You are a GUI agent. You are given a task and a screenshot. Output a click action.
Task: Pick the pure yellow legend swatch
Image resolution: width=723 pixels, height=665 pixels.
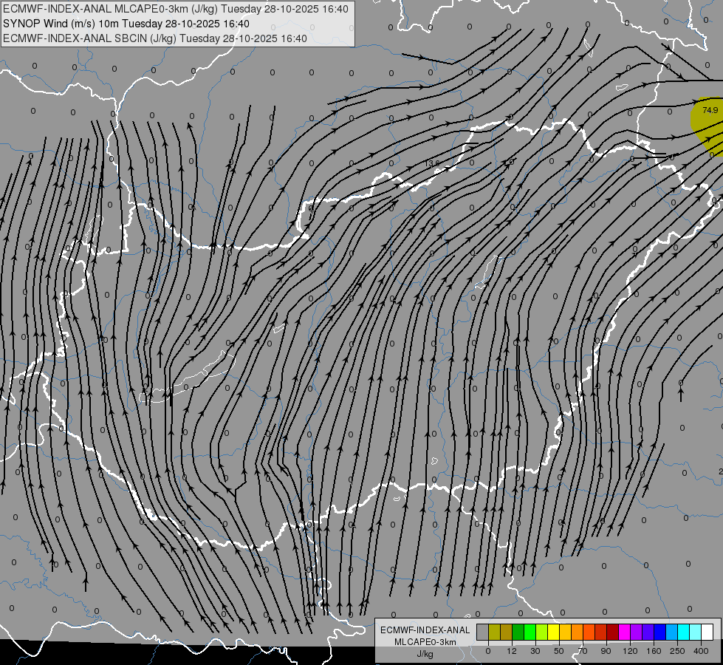[x=554, y=632]
